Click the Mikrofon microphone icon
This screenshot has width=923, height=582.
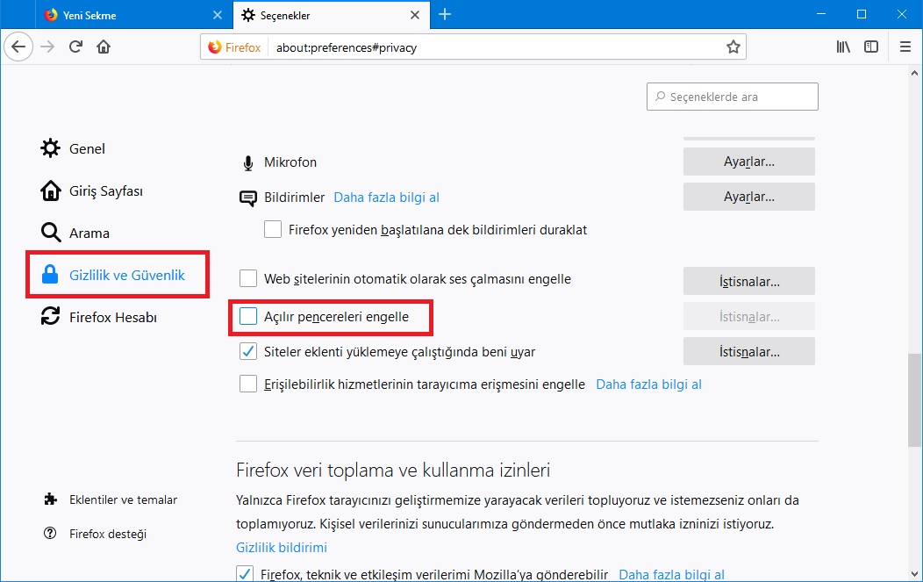point(248,163)
